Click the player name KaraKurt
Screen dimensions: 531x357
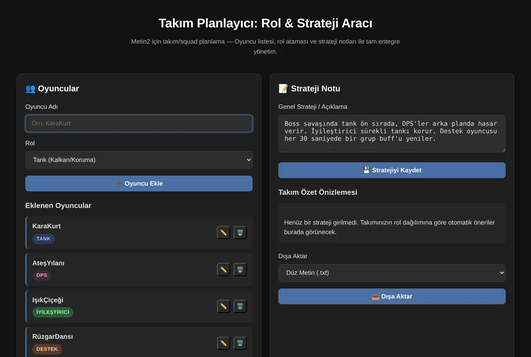pyautogui.click(x=46, y=226)
